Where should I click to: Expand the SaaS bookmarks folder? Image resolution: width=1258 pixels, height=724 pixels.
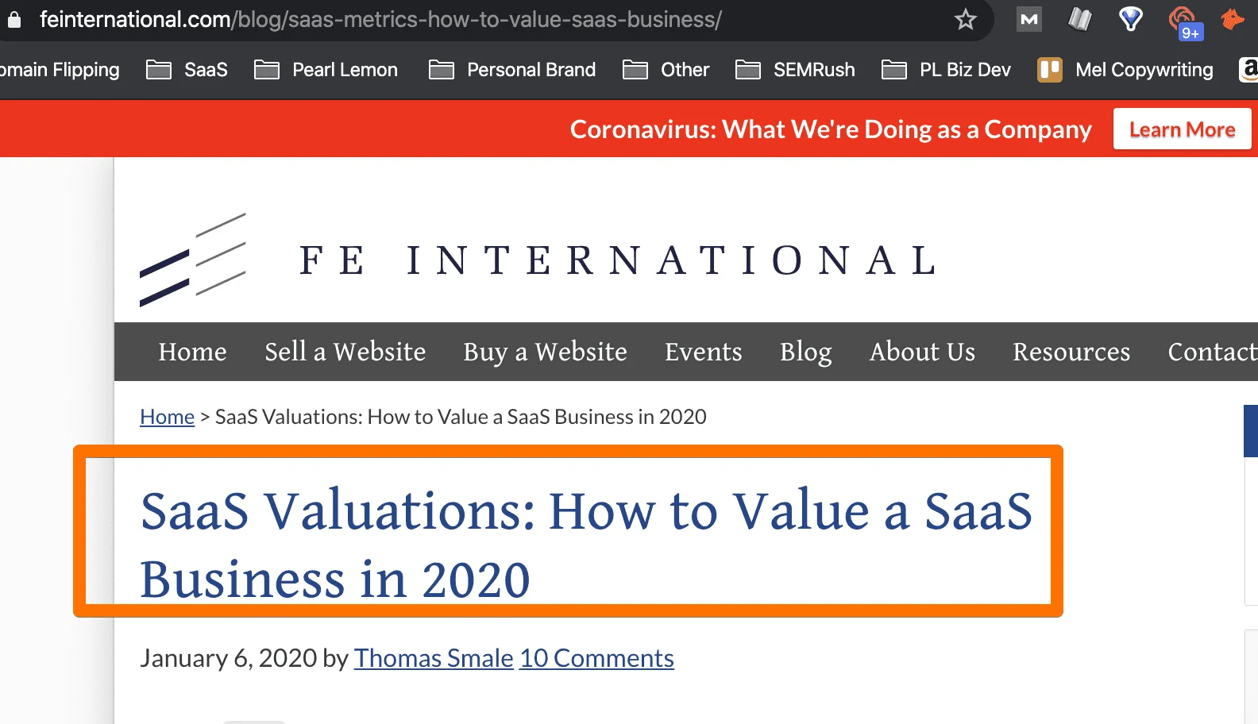click(x=187, y=70)
